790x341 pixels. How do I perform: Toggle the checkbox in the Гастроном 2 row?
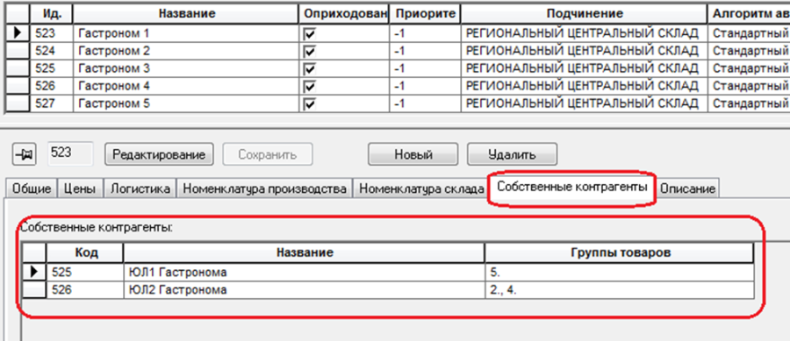(x=311, y=52)
